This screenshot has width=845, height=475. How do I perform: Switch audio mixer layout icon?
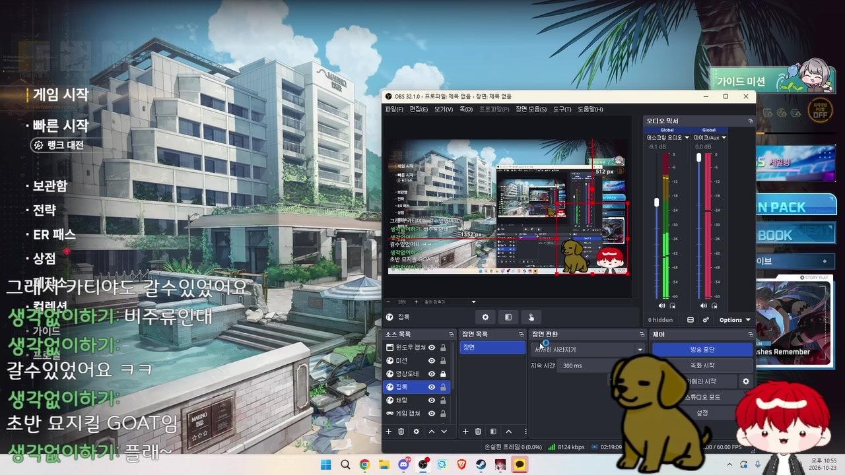[x=691, y=320]
